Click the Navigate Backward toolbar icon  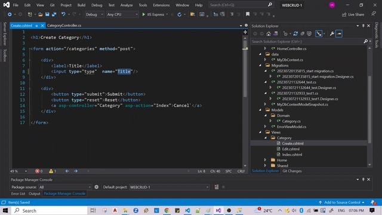10,14
